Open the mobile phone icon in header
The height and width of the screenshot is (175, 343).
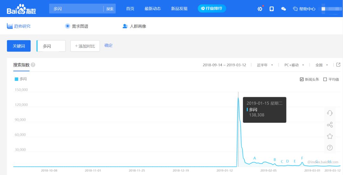[272, 9]
